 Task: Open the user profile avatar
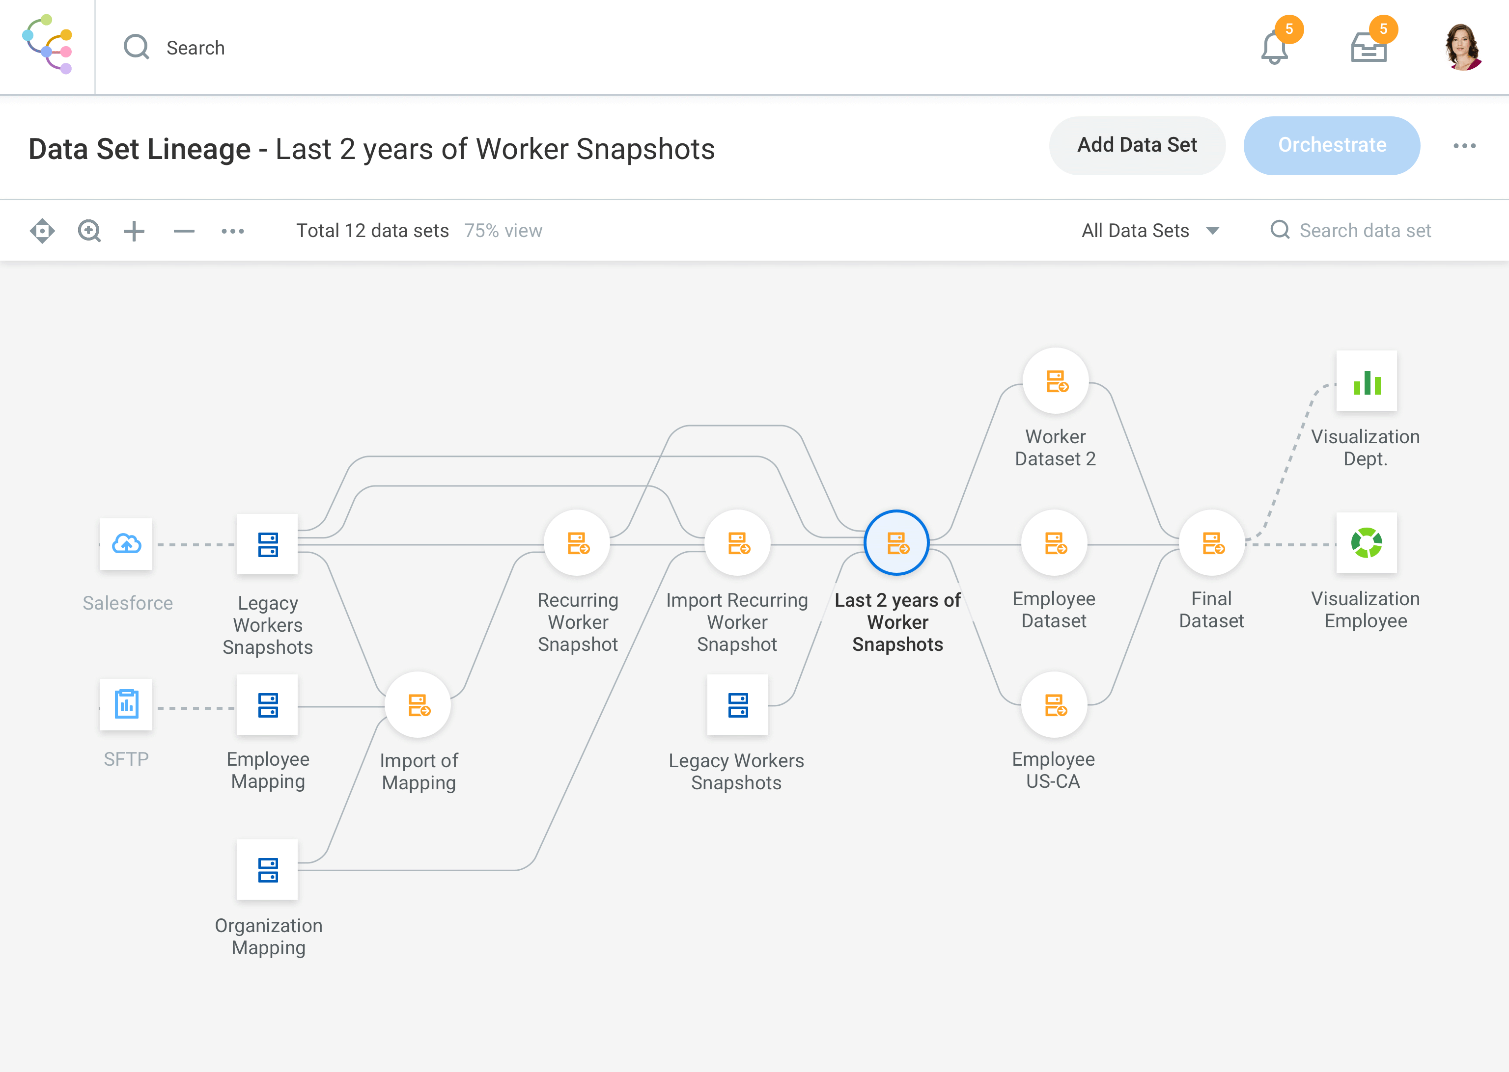[x=1463, y=48]
